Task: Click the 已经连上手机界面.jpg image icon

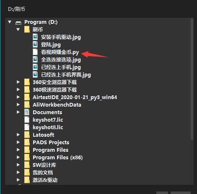Action: [x=35, y=75]
